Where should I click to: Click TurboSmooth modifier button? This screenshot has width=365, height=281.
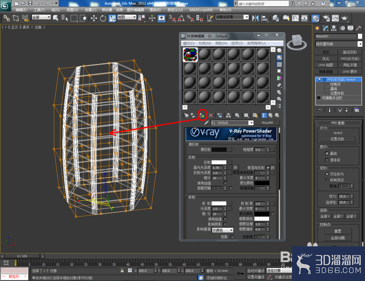(350, 65)
